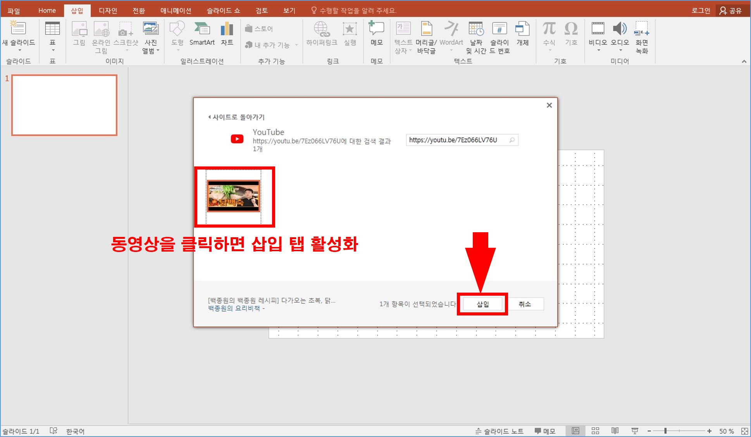Screen dimensions: 751x437
Task: Click the header/footer (머리글/바닥글) icon
Action: point(426,29)
